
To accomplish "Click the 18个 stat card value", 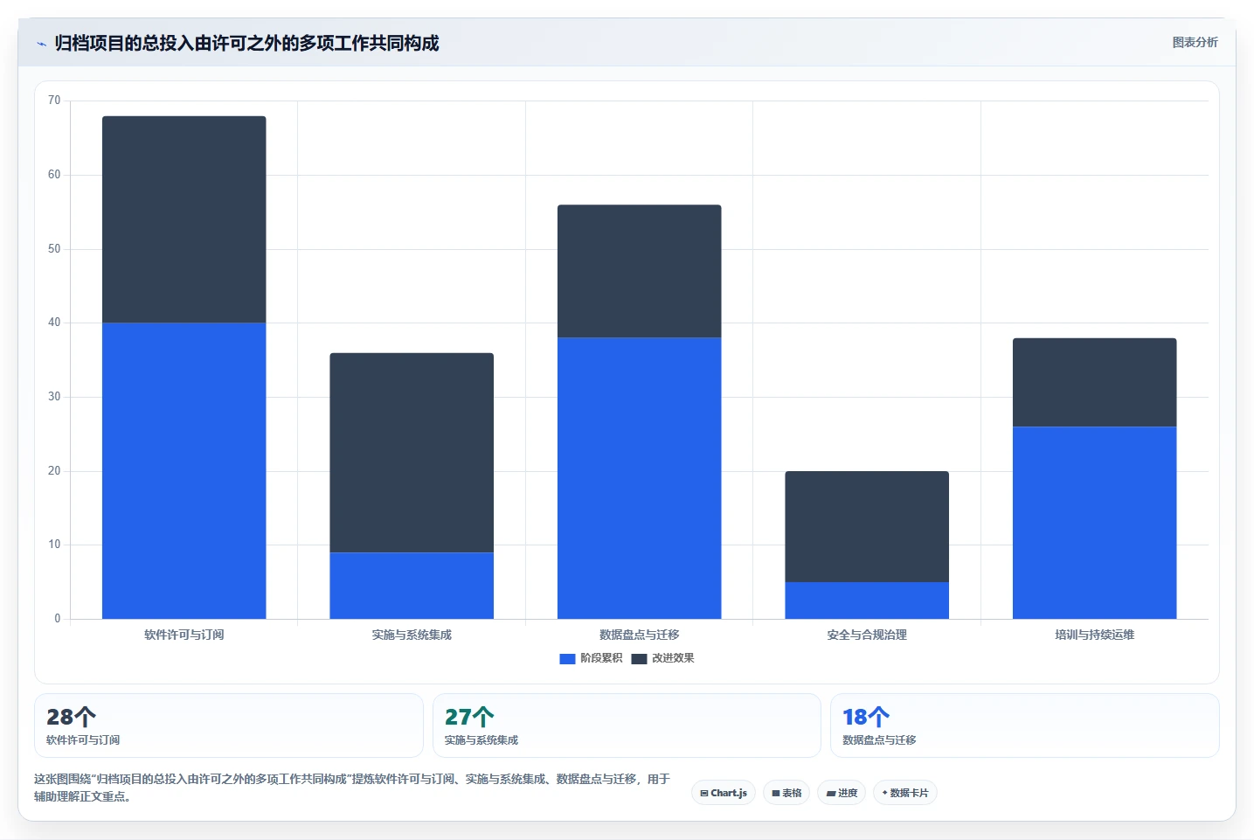I will (x=866, y=718).
